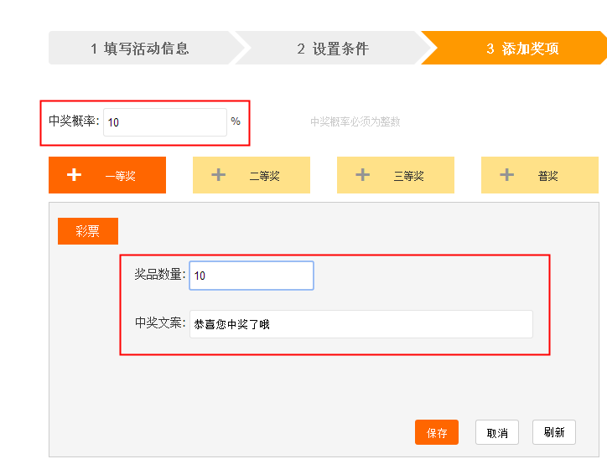Go to step 1 填写活动信息
Image resolution: width=607 pixels, height=459 pixels.
click(x=139, y=49)
